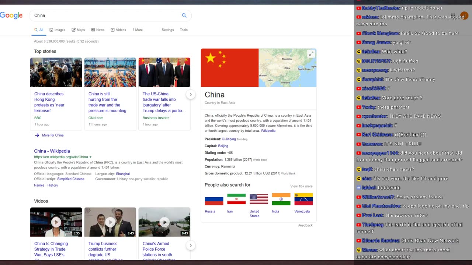Click the Xi Jinping president link

pos(229,139)
